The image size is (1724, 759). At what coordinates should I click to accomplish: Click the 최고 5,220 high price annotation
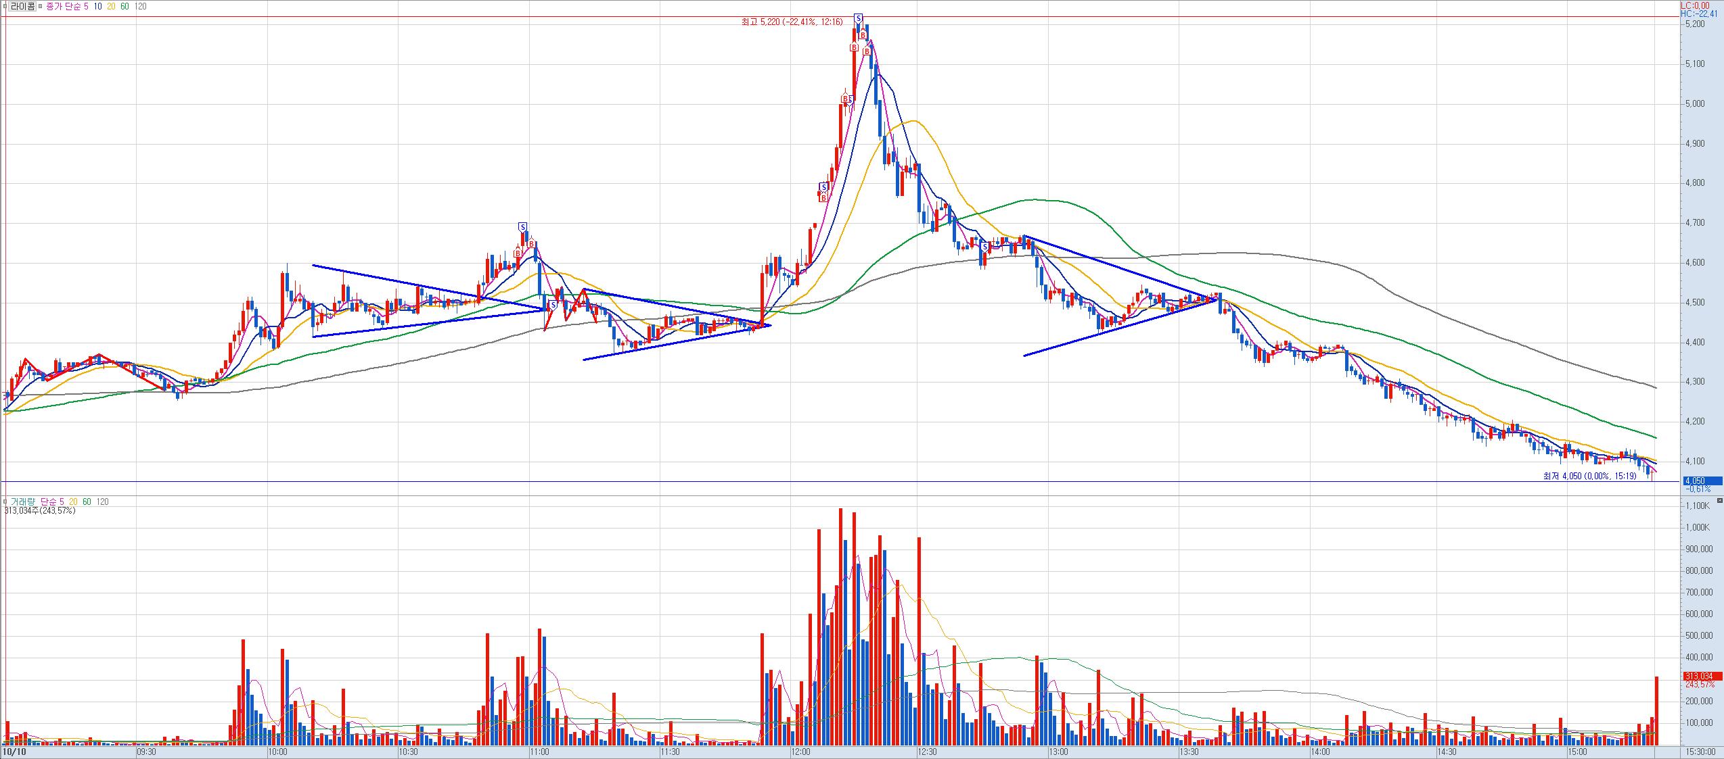[x=792, y=22]
